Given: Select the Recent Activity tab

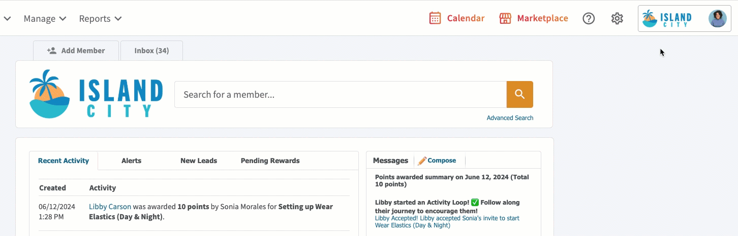Looking at the screenshot, I should coord(64,161).
